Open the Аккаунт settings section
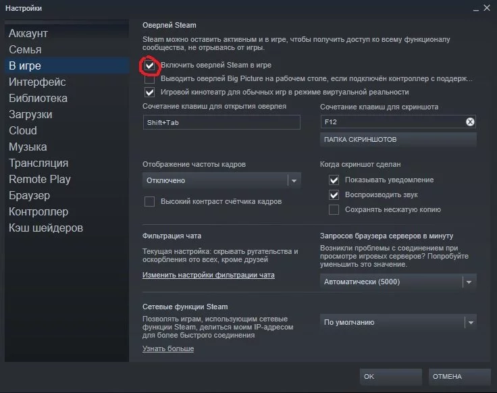 click(67, 33)
